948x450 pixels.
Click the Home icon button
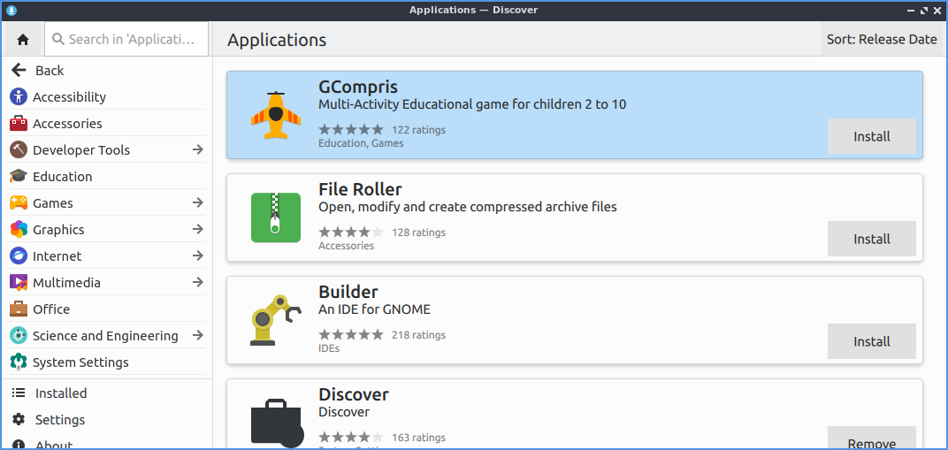(23, 39)
